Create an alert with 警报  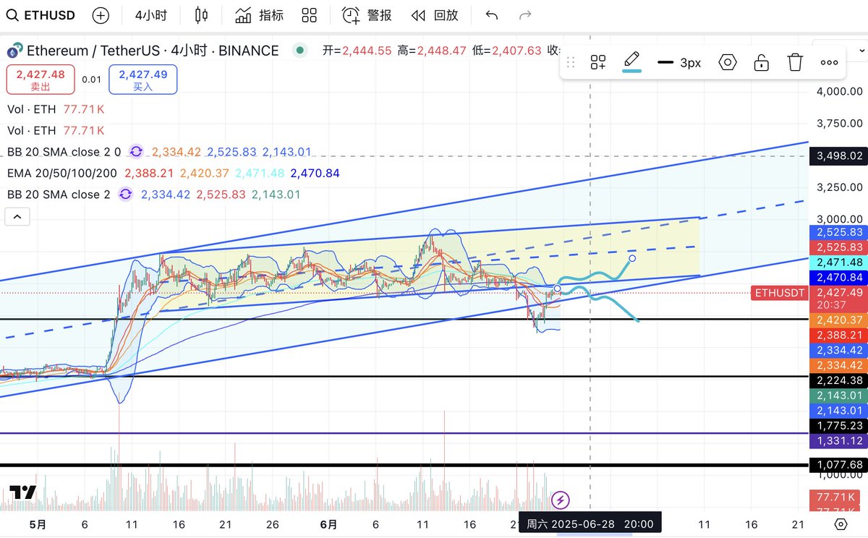[x=367, y=15]
